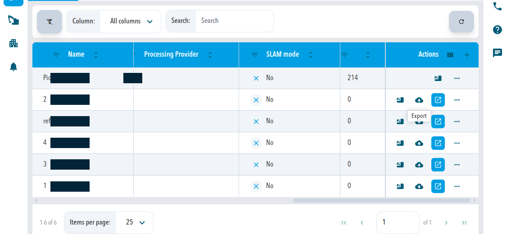Go to the last page
The height and width of the screenshot is (234, 511).
point(464,223)
